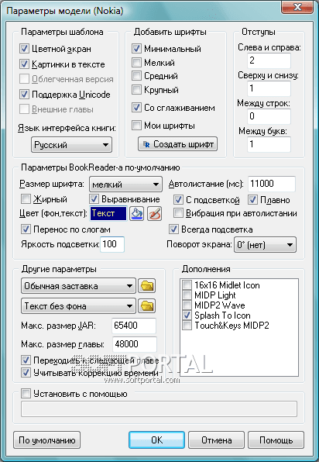Toggle Всегда подсветка checkbox
319x462 pixels.
coord(173,229)
